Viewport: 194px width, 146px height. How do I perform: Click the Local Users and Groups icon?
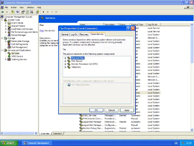click(9, 29)
